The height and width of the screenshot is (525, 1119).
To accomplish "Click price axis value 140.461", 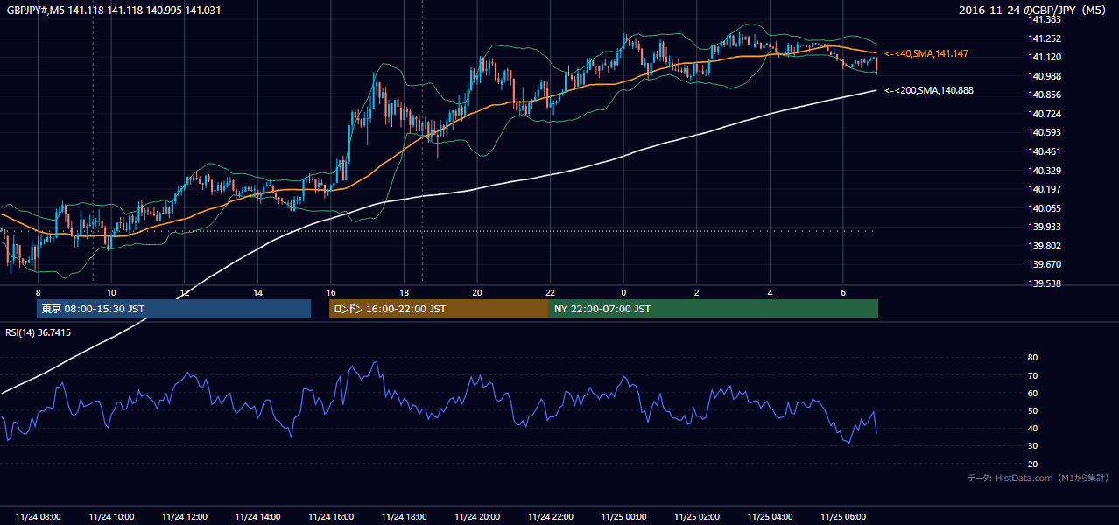I will (x=1044, y=151).
